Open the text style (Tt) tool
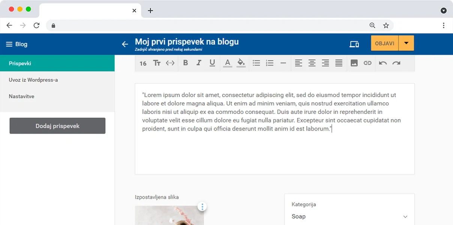This screenshot has width=453, height=225. pos(157,63)
